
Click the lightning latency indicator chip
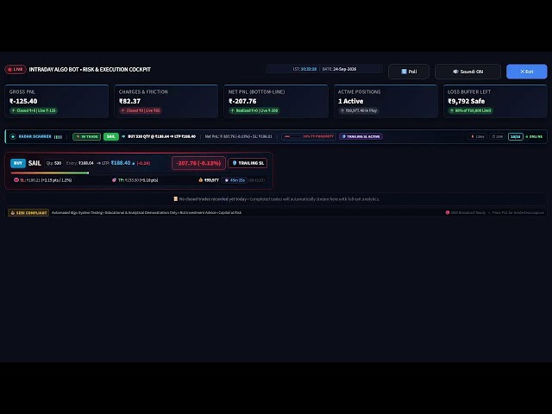click(x=477, y=136)
